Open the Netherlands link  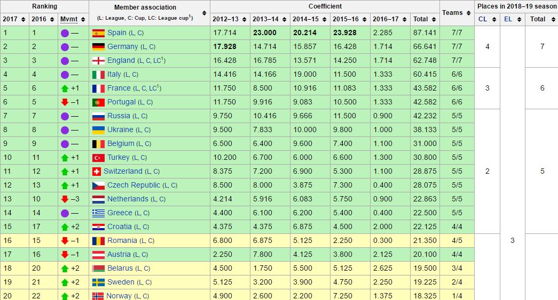[x=128, y=199]
